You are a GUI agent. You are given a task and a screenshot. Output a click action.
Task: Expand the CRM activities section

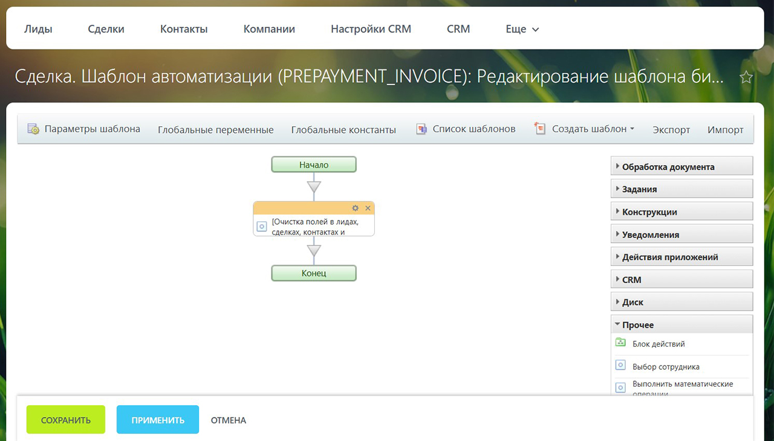point(681,280)
